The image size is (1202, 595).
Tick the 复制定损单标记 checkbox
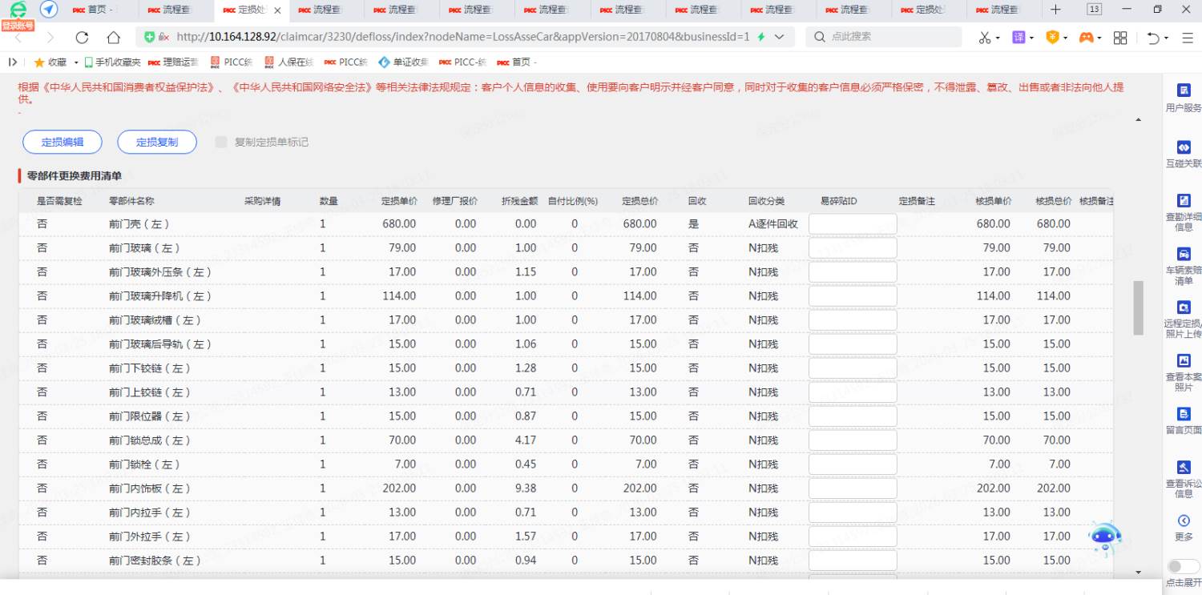[x=221, y=143]
